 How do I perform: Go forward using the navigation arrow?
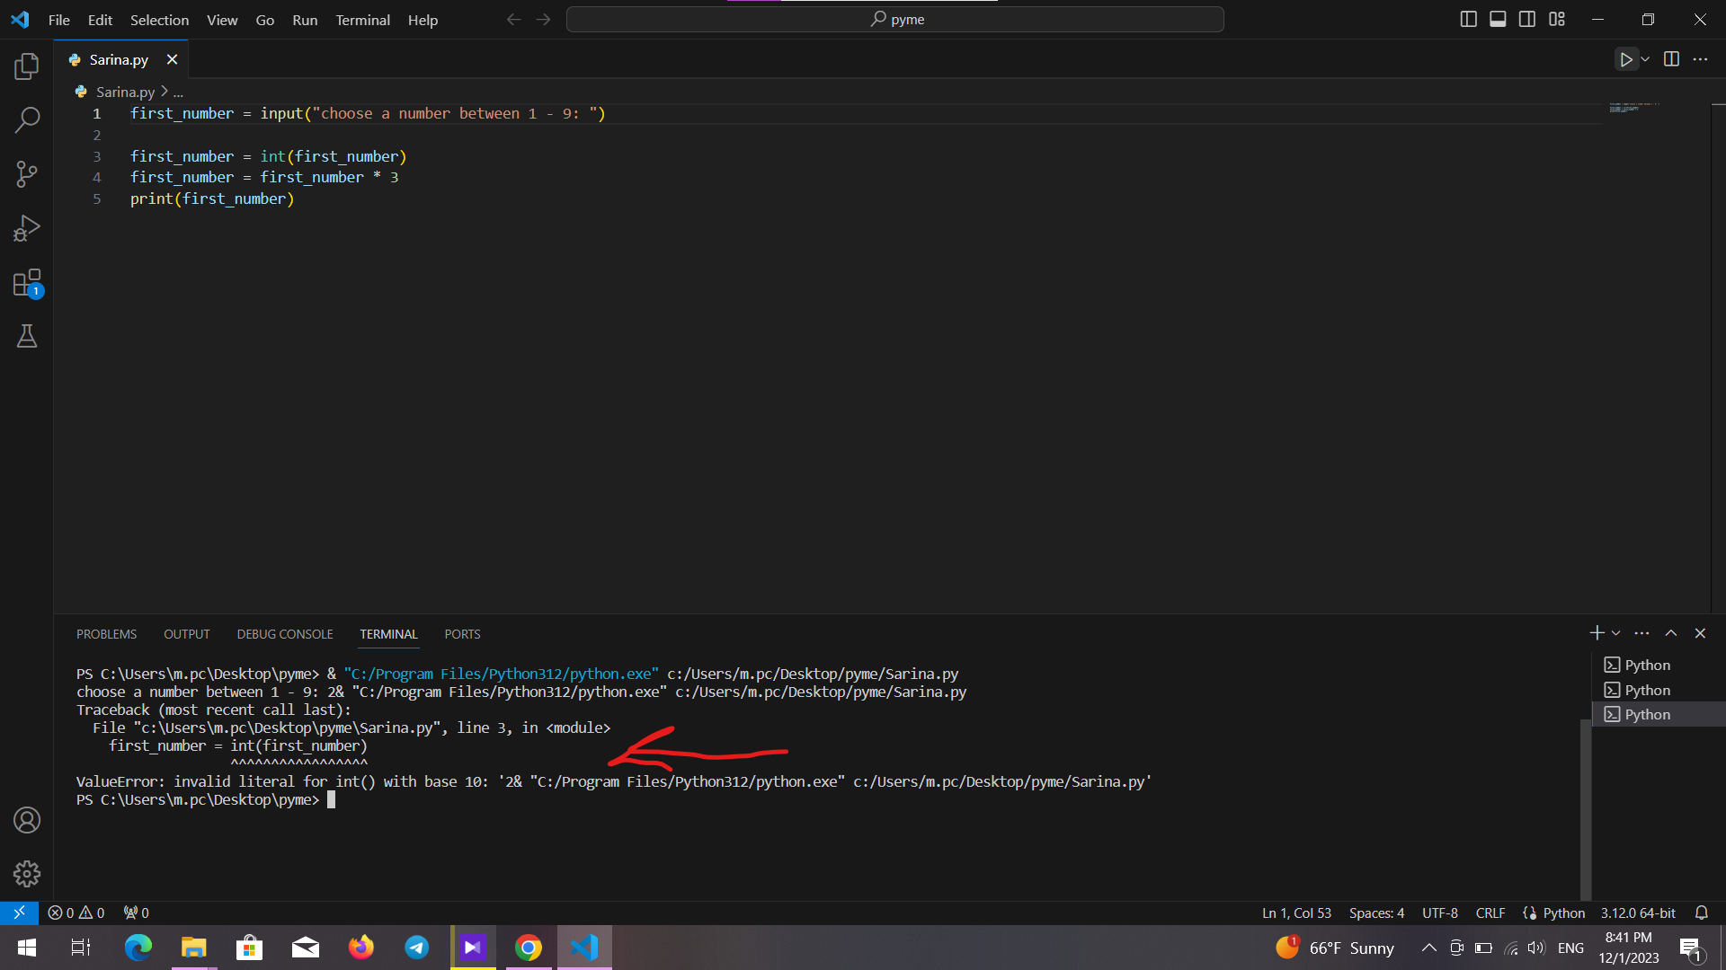pyautogui.click(x=543, y=19)
